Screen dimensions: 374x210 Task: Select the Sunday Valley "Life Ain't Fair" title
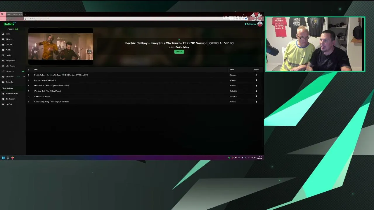pos(51,102)
